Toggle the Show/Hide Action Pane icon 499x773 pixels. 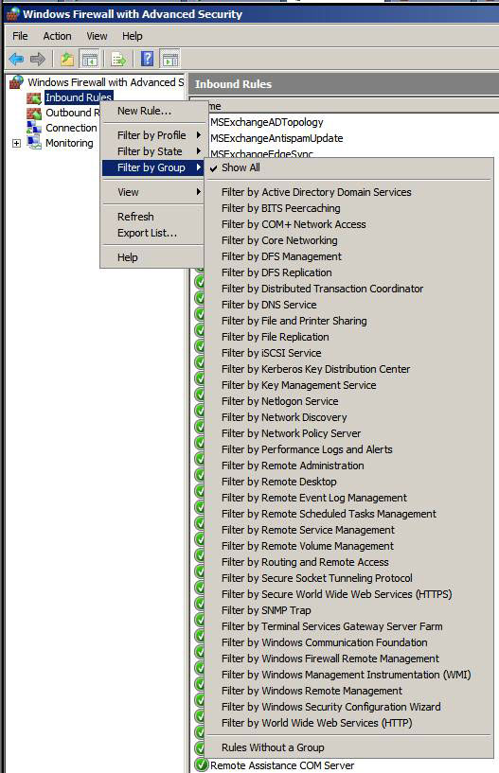pyautogui.click(x=170, y=60)
